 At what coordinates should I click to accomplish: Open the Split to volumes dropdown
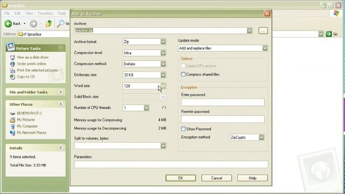pos(163,145)
